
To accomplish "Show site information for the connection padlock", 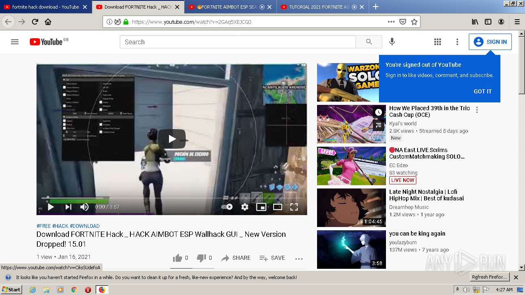I will (126, 22).
